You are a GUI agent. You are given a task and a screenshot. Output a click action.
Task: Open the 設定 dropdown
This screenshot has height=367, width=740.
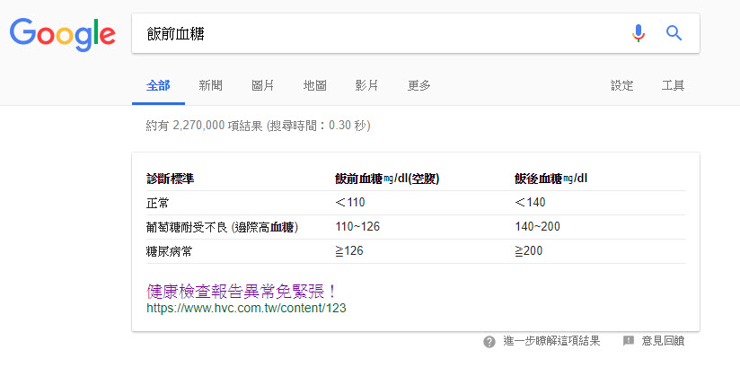tap(621, 85)
